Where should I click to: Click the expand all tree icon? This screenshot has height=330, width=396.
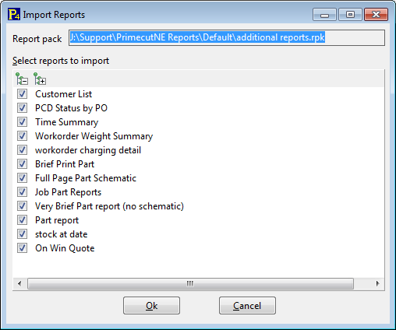[40, 79]
